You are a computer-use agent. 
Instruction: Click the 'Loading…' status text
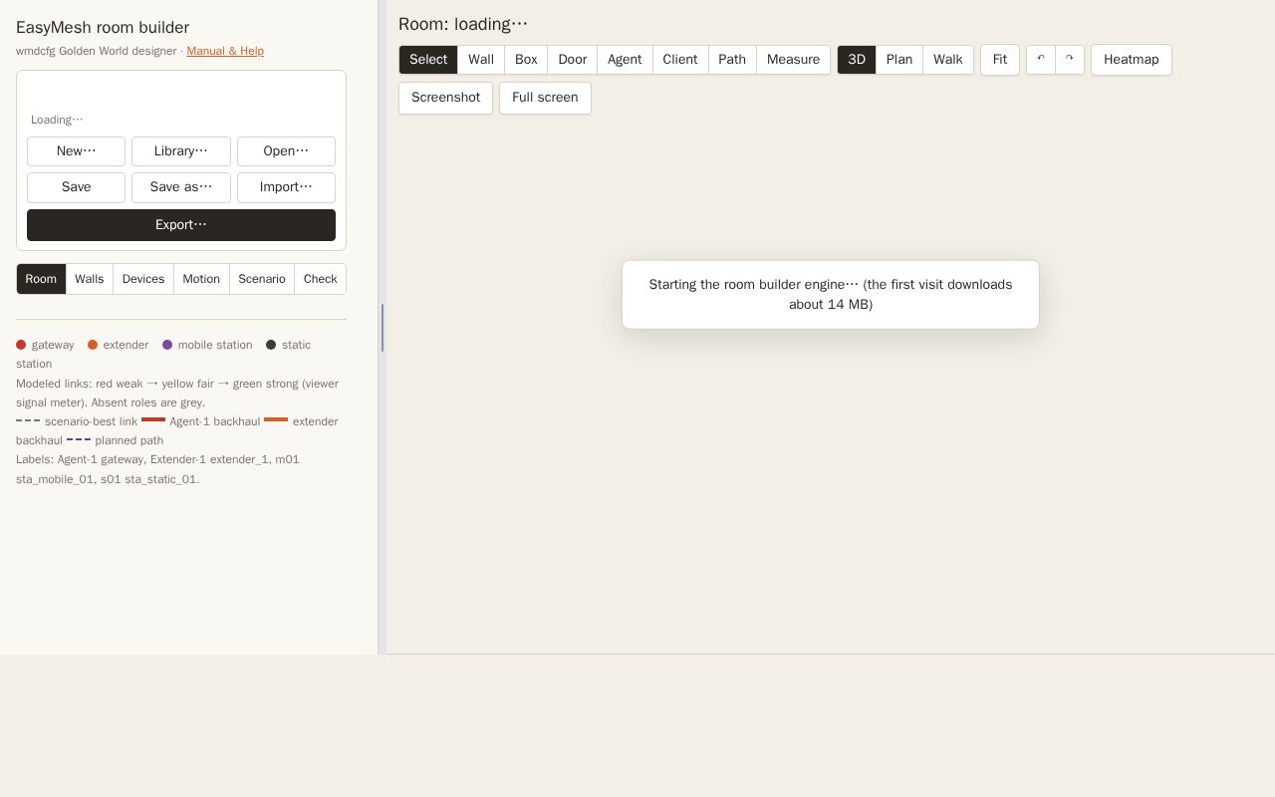[x=57, y=120]
